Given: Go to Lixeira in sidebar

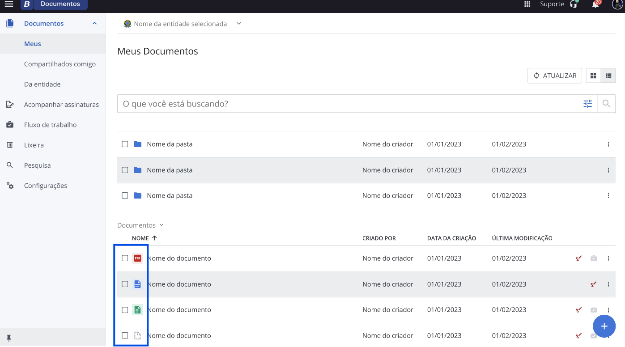Looking at the screenshot, I should click(x=34, y=145).
